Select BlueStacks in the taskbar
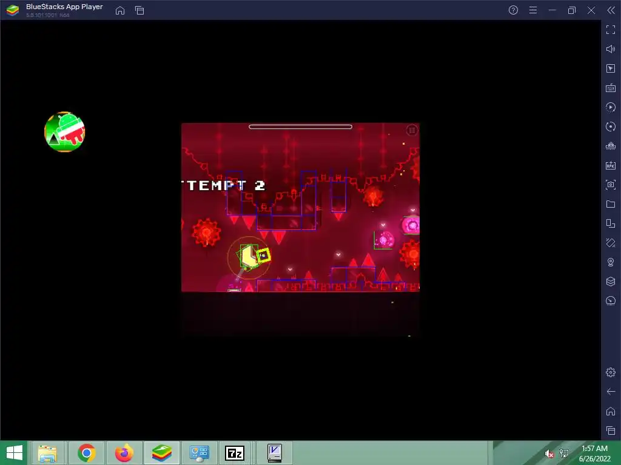The height and width of the screenshot is (465, 621). pos(161,453)
